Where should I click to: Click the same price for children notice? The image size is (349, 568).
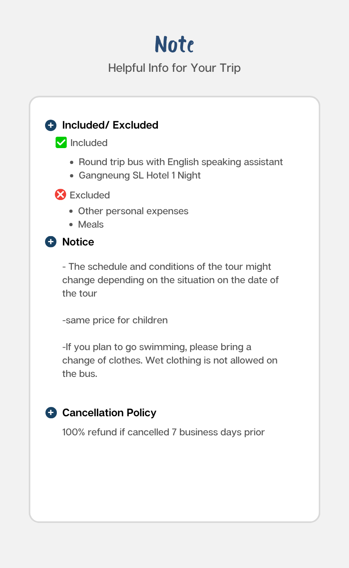[x=115, y=321]
